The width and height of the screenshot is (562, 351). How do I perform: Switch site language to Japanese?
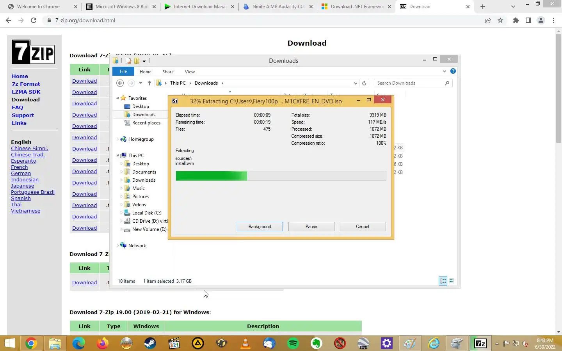23,186
